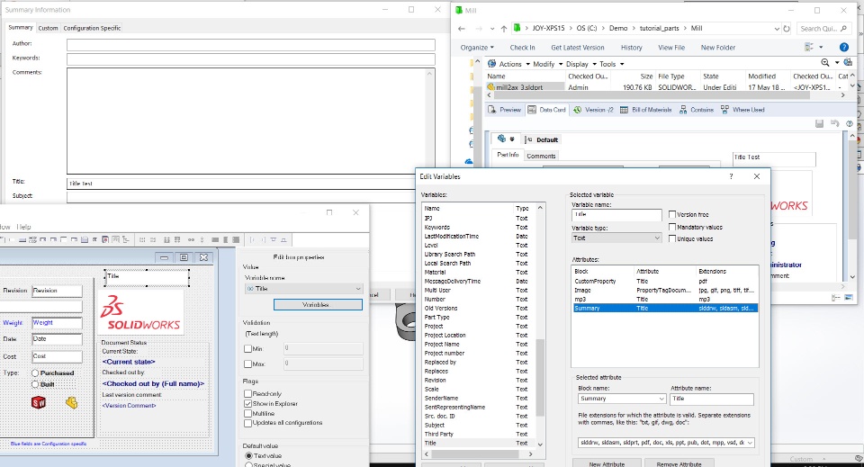Choose the Purchased type radio button

(35, 373)
